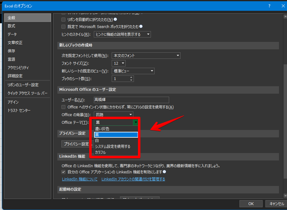Check the Office サインイン状態 settings option
The image size is (287, 210).
click(x=63, y=107)
